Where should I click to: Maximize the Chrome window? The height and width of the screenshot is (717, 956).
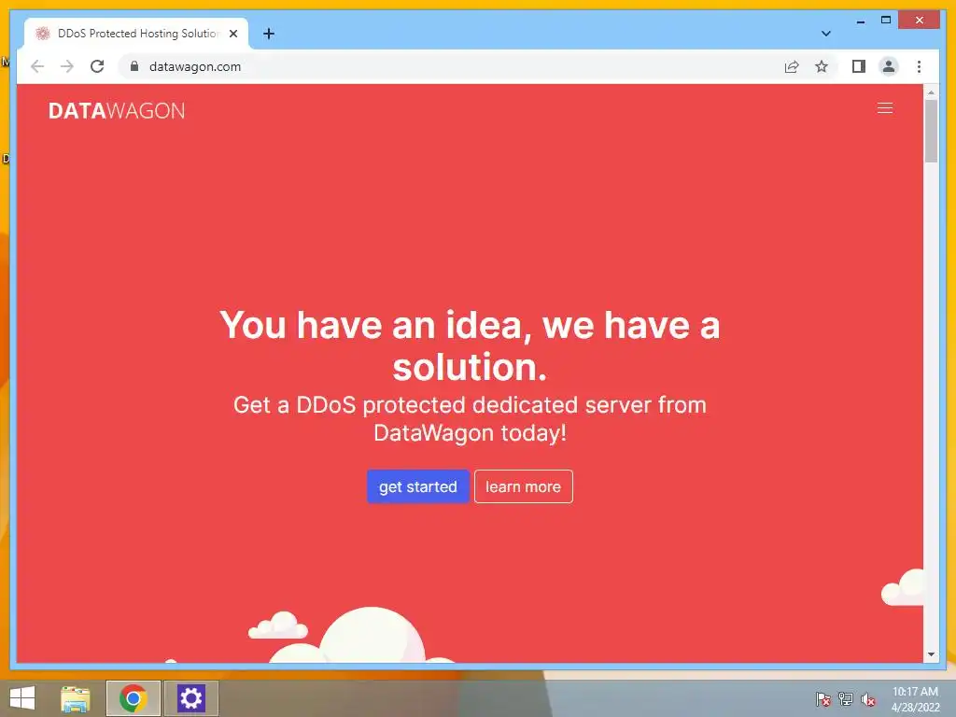coord(886,21)
